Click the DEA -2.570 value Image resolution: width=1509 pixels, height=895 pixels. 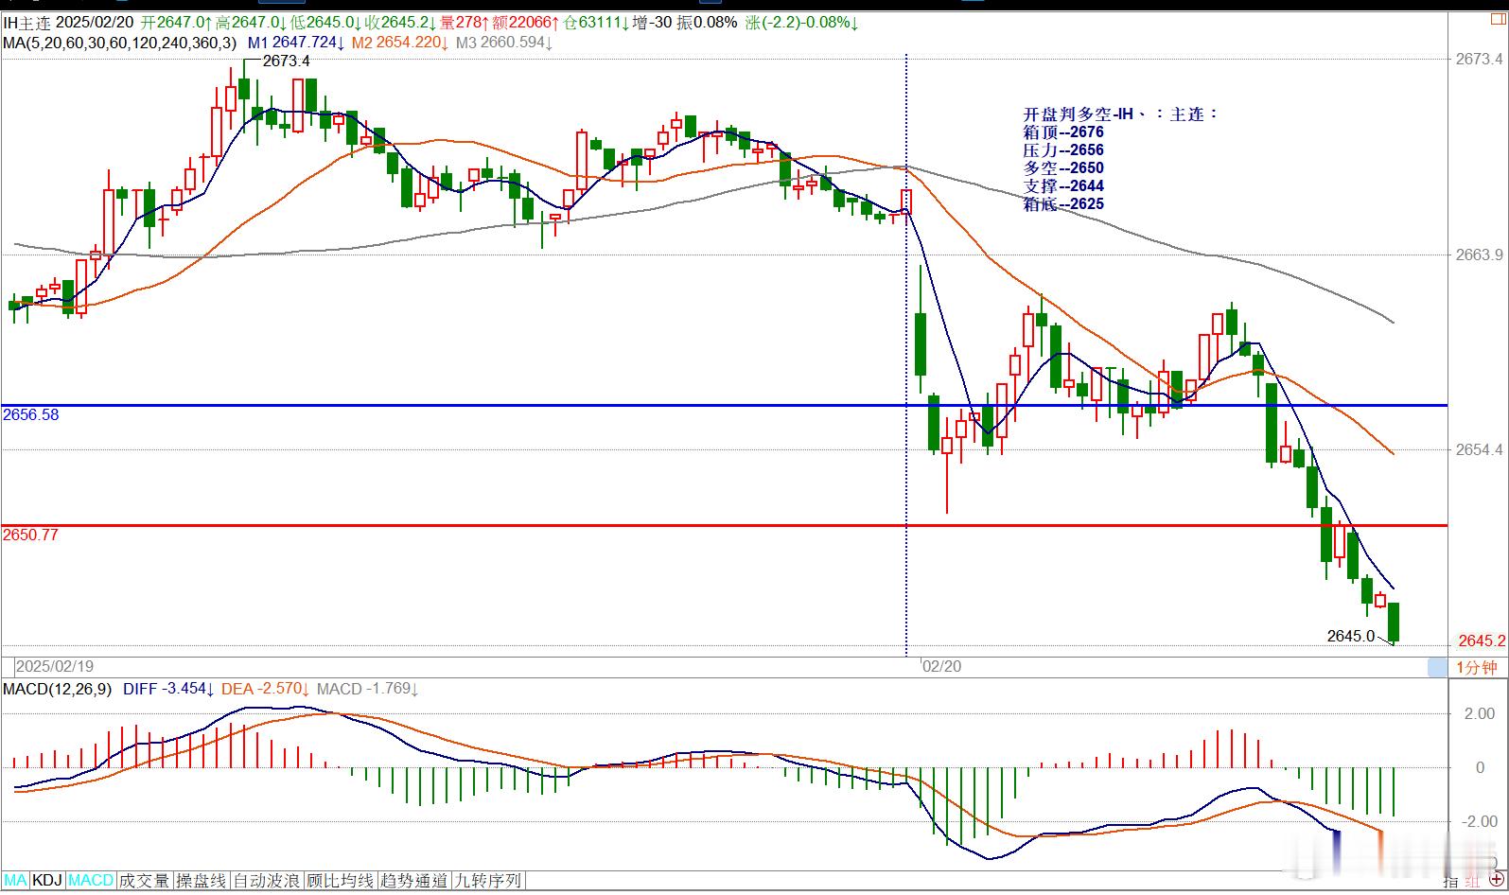265,689
